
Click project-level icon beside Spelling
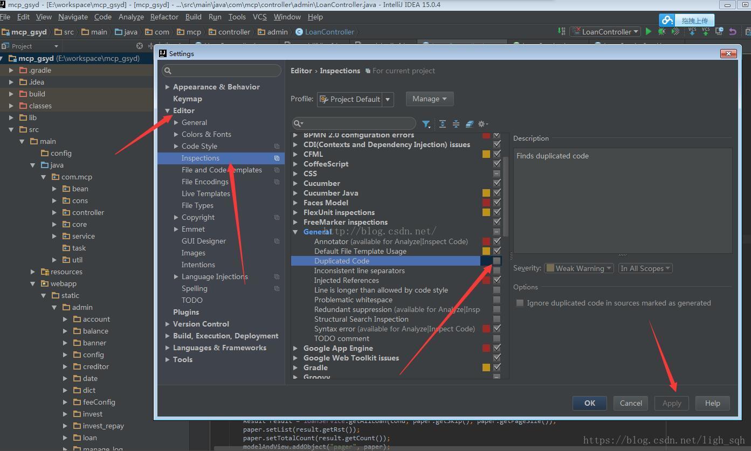click(x=277, y=289)
